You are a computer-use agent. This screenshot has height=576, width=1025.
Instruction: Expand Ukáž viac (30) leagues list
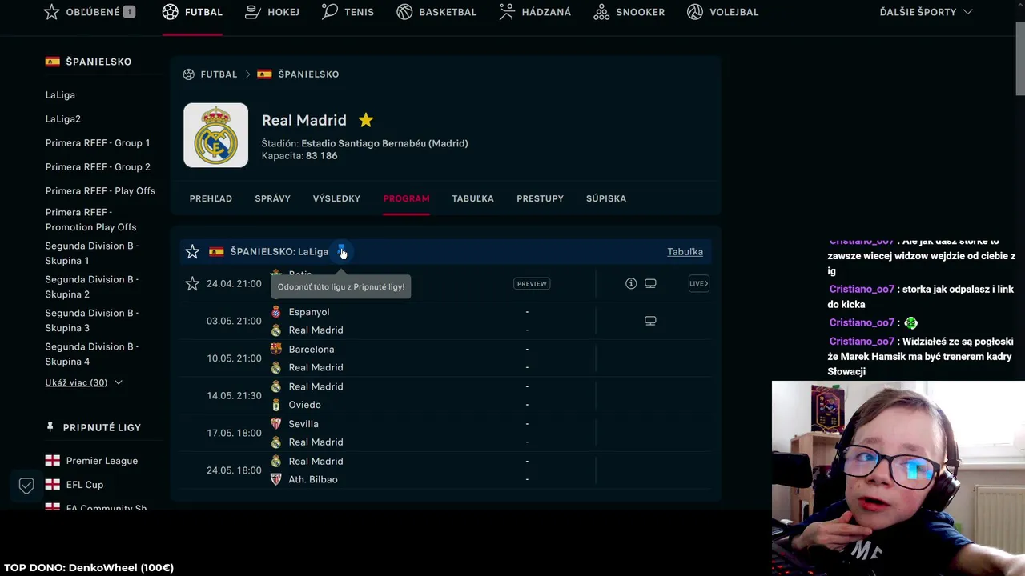point(84,382)
